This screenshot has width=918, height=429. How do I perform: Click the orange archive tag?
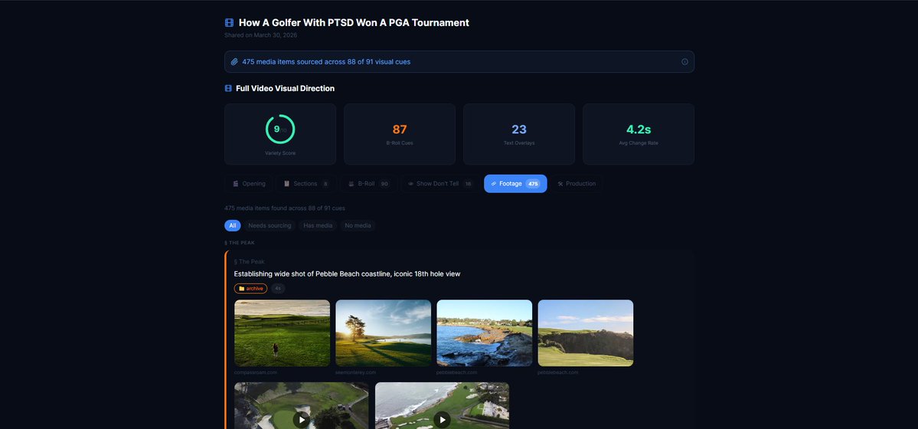tap(250, 288)
